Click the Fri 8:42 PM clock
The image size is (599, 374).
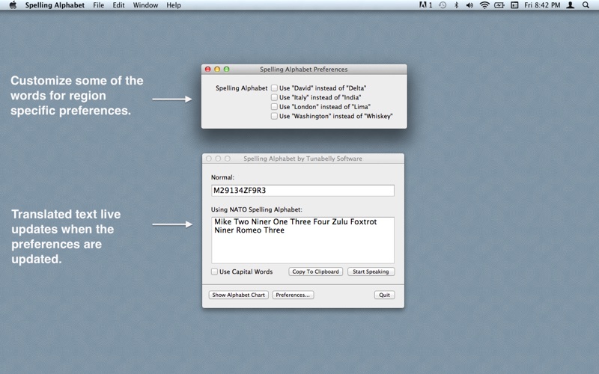(542, 5)
